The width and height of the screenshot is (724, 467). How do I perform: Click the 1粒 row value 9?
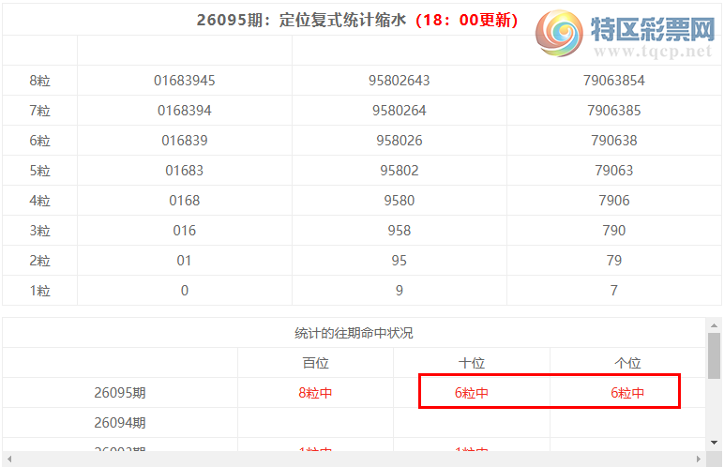point(400,291)
